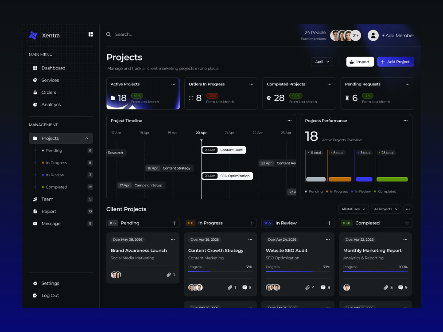443x332 pixels.
Task: Open the April month dropdown
Action: click(322, 62)
